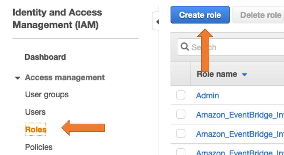Select Roles in the sidebar

click(x=36, y=129)
